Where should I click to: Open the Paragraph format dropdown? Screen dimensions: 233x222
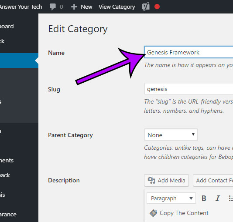click(x=171, y=198)
